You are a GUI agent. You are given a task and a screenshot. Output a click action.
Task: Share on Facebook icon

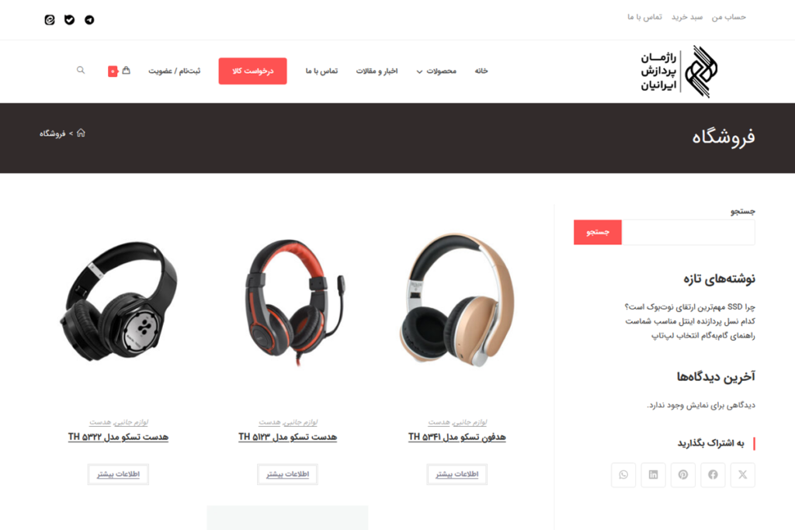(713, 475)
